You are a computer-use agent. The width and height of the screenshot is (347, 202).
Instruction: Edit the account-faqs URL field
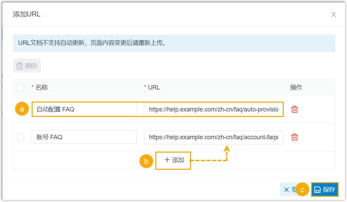(x=214, y=137)
